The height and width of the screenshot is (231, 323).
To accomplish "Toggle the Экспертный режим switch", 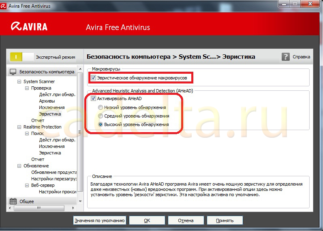I will point(21,57).
